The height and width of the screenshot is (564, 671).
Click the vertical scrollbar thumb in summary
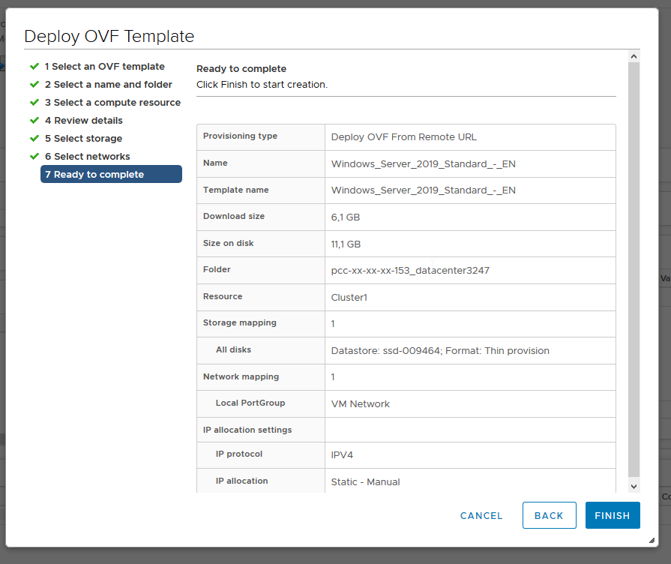pyautogui.click(x=634, y=268)
